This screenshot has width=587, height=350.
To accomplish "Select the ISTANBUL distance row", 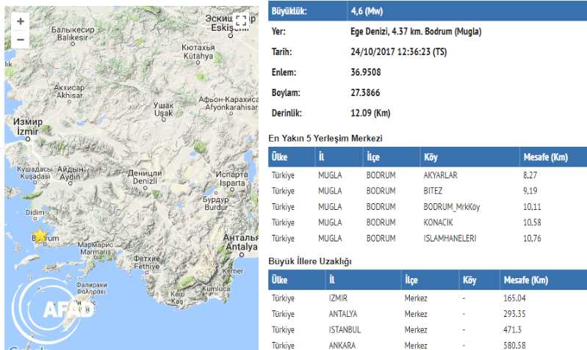I will tap(426, 329).
